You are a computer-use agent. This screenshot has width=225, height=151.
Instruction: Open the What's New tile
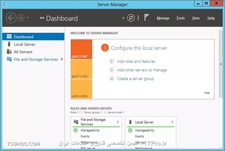click(x=82, y=69)
